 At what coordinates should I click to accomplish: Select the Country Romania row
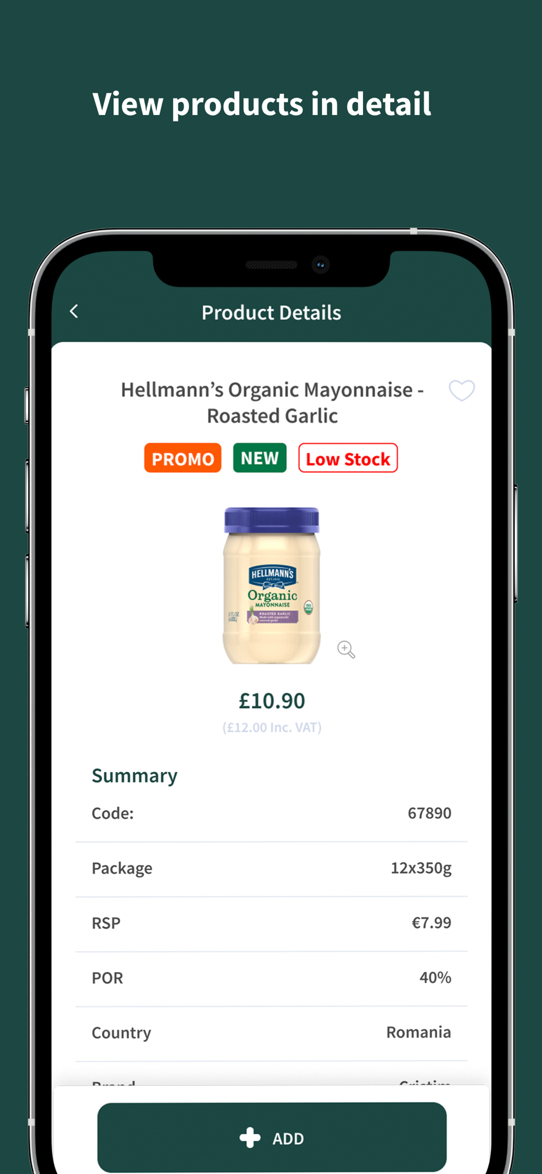click(272, 1033)
